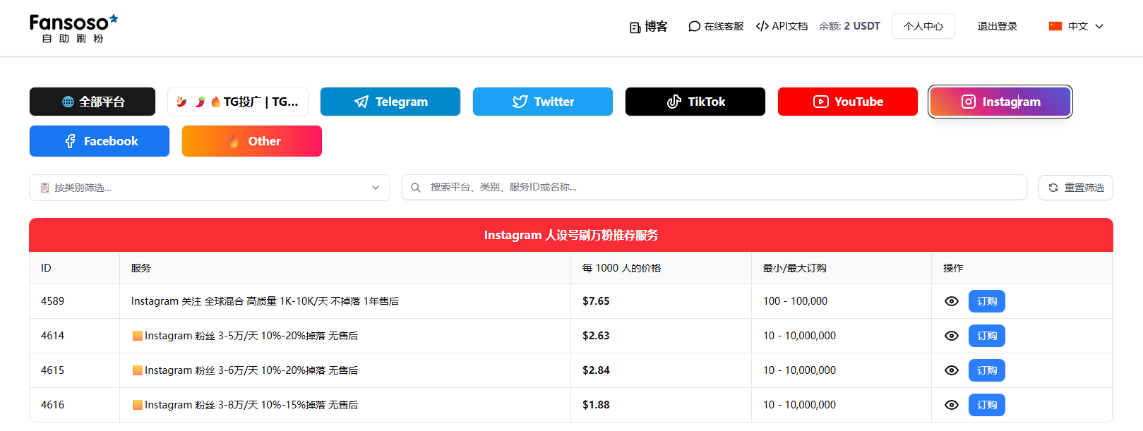This screenshot has height=431, width=1143.
Task: Click the blog document icon
Action: [x=635, y=28]
